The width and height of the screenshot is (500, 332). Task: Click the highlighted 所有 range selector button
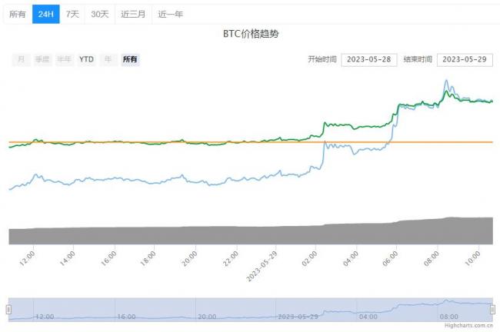tap(131, 60)
